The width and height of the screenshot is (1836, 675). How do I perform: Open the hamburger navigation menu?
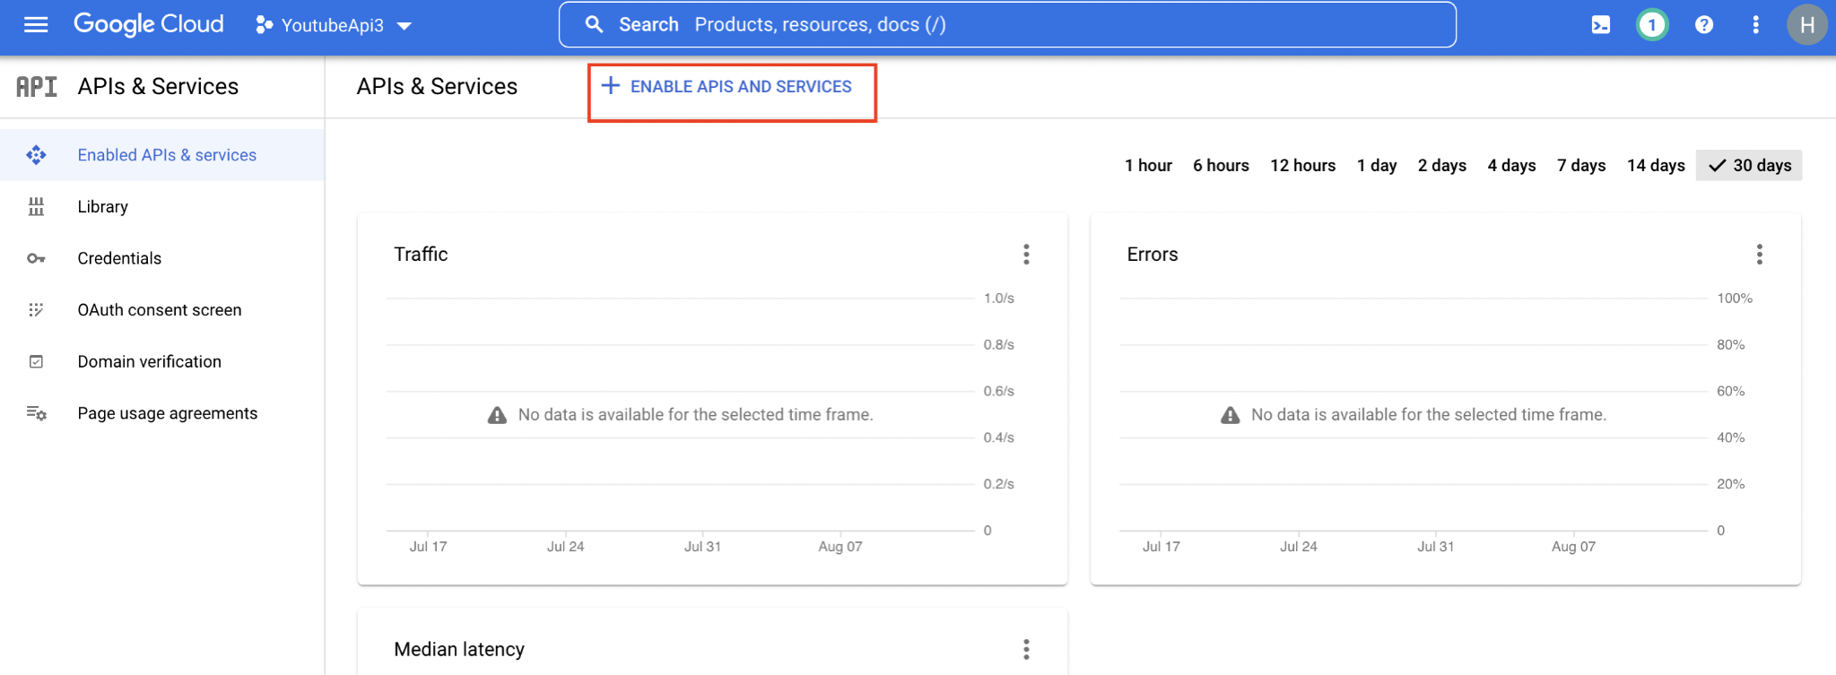(x=36, y=25)
